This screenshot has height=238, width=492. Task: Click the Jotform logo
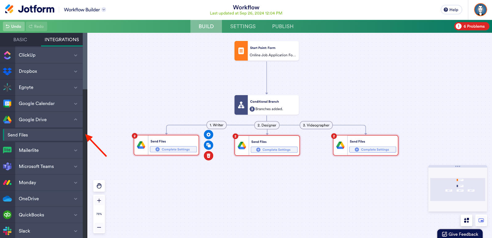pyautogui.click(x=30, y=9)
